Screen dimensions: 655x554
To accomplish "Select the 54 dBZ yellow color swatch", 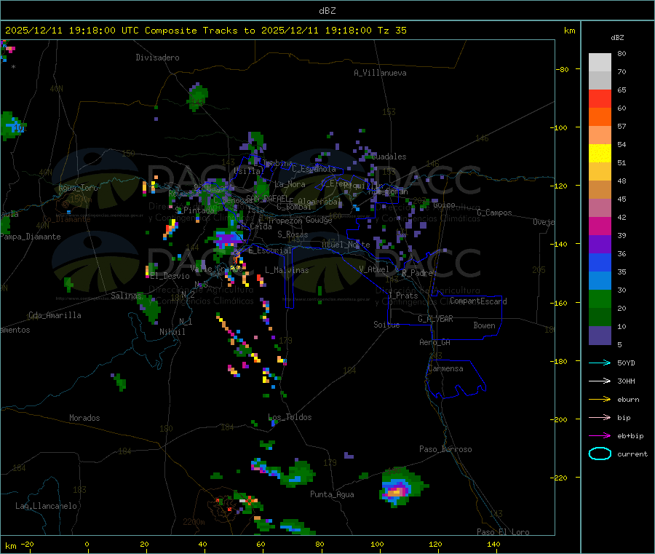I will (600, 154).
